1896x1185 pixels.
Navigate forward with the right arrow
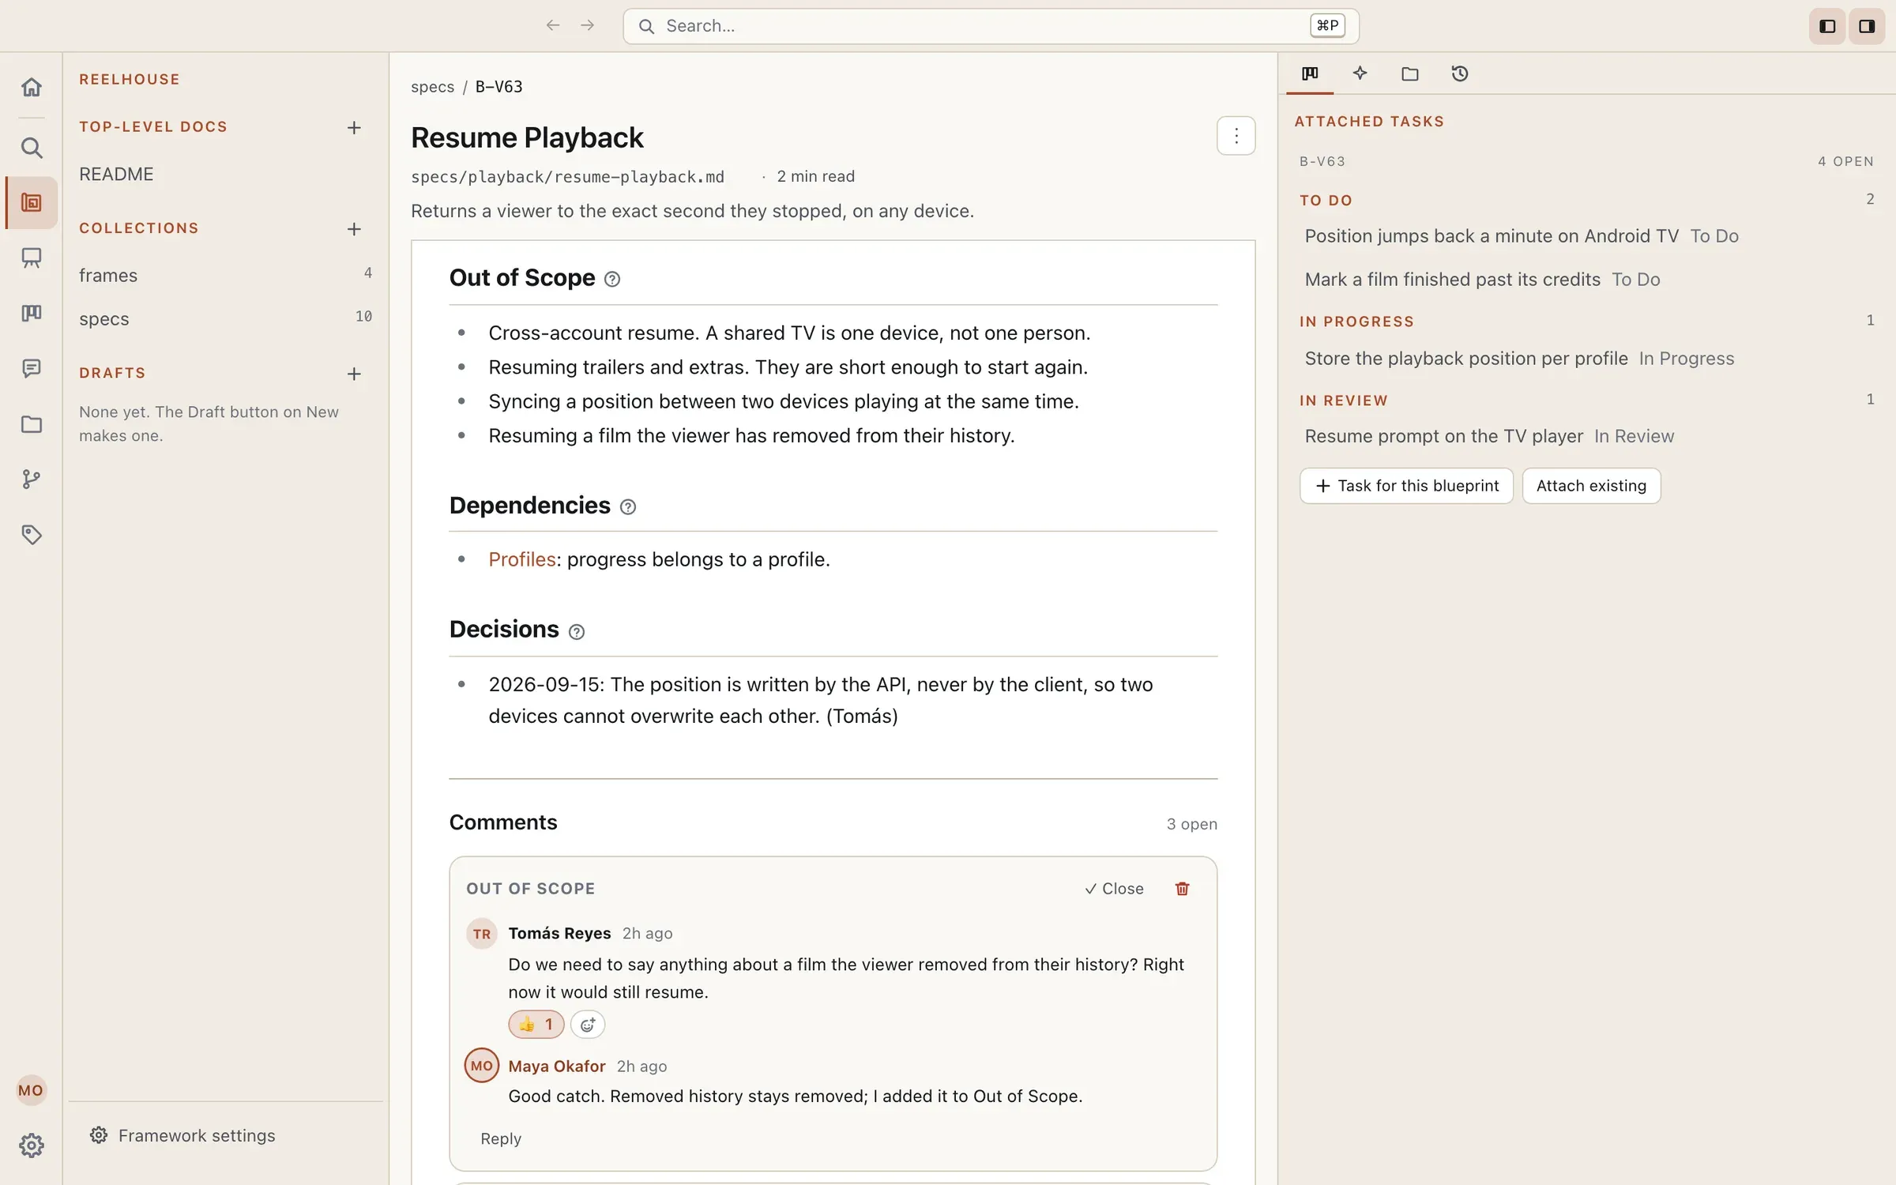(x=587, y=25)
